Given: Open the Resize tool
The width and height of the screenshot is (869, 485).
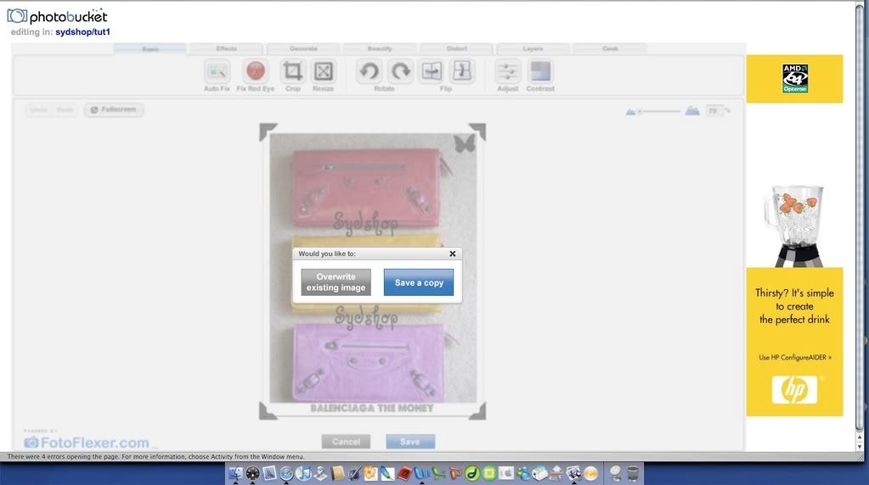Looking at the screenshot, I should tap(323, 71).
